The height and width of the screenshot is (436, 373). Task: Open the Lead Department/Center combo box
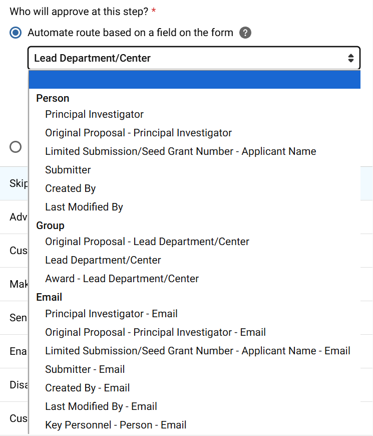pyautogui.click(x=194, y=58)
